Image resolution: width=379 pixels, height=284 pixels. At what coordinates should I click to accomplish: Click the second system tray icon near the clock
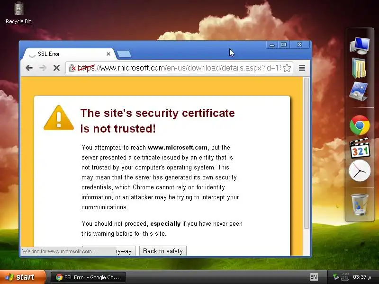[345, 277]
